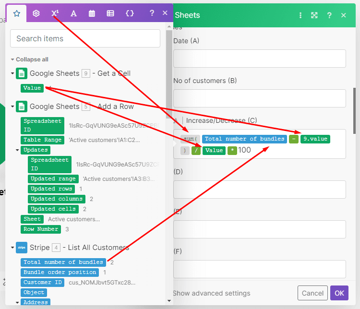
Task: Collapse the Updates subgroup
Action: tap(17, 150)
